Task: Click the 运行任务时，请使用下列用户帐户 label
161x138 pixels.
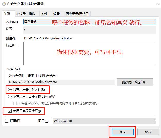Action: point(32,76)
